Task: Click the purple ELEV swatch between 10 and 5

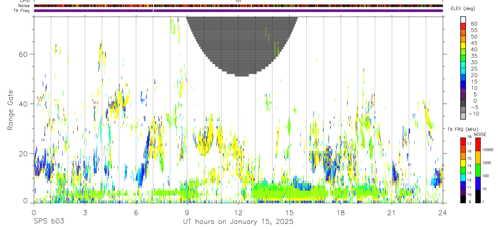Action: pyautogui.click(x=463, y=90)
